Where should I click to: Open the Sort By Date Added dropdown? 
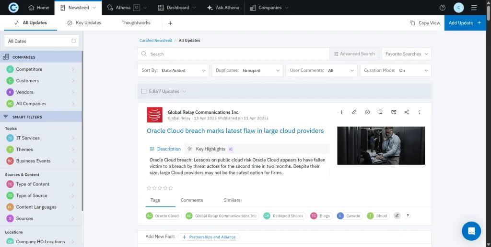tap(173, 70)
